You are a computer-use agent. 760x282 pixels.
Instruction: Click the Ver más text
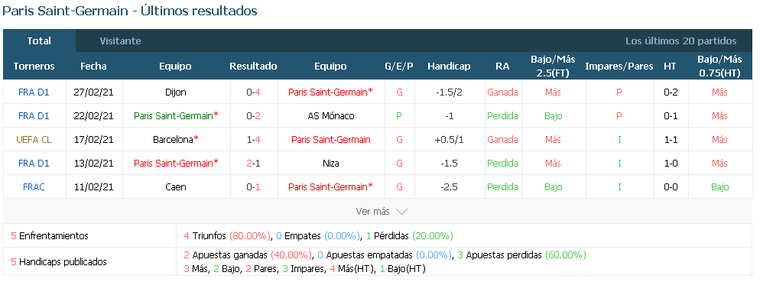372,212
